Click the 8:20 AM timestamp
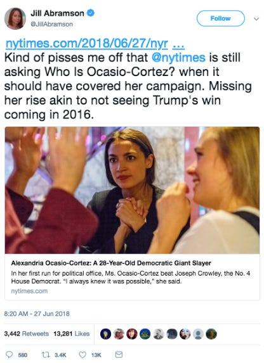Viewport: 264px width, 363px height. pyautogui.click(x=37, y=314)
